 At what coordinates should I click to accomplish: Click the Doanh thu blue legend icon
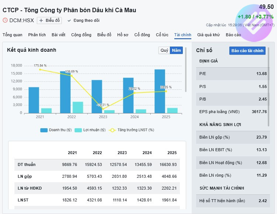coord(44,130)
